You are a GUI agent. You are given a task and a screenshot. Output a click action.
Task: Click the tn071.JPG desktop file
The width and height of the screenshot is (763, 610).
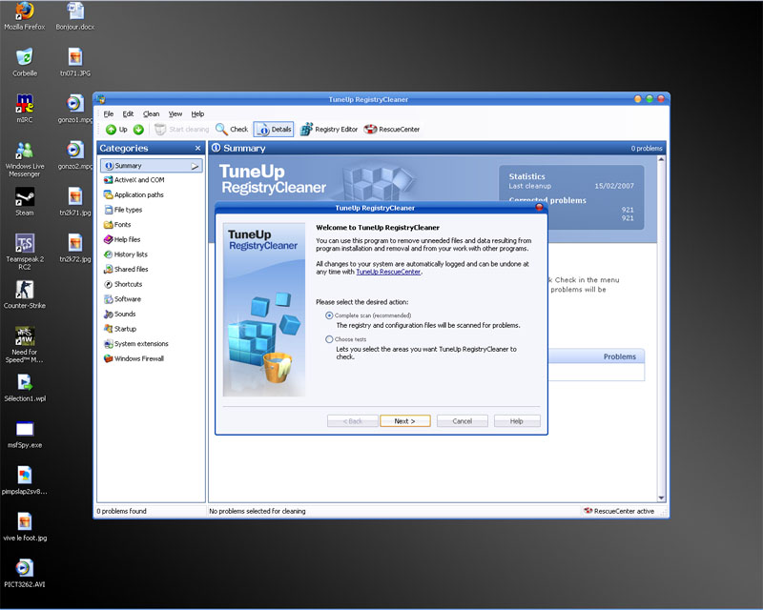(75, 62)
